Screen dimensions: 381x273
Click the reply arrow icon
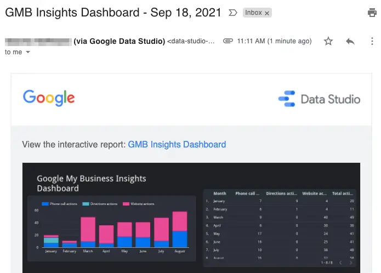(x=350, y=41)
